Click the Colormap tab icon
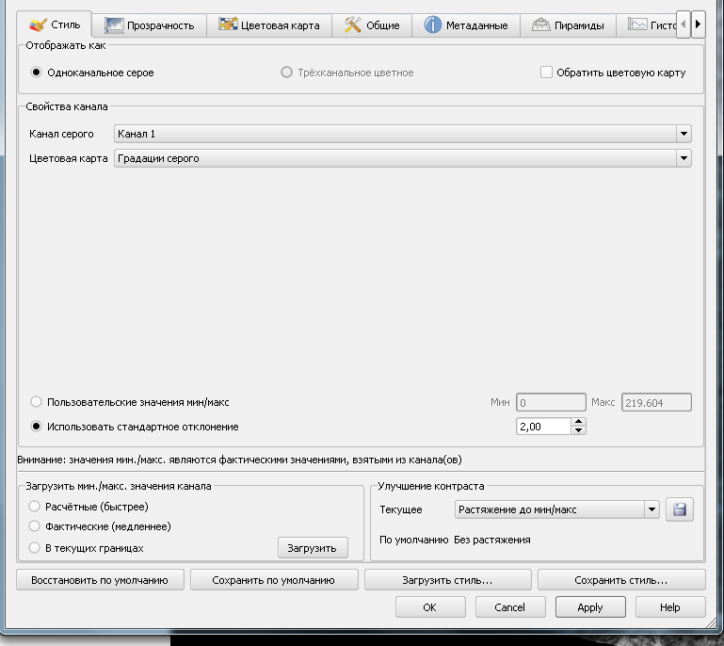The height and width of the screenshot is (646, 724). [x=228, y=25]
